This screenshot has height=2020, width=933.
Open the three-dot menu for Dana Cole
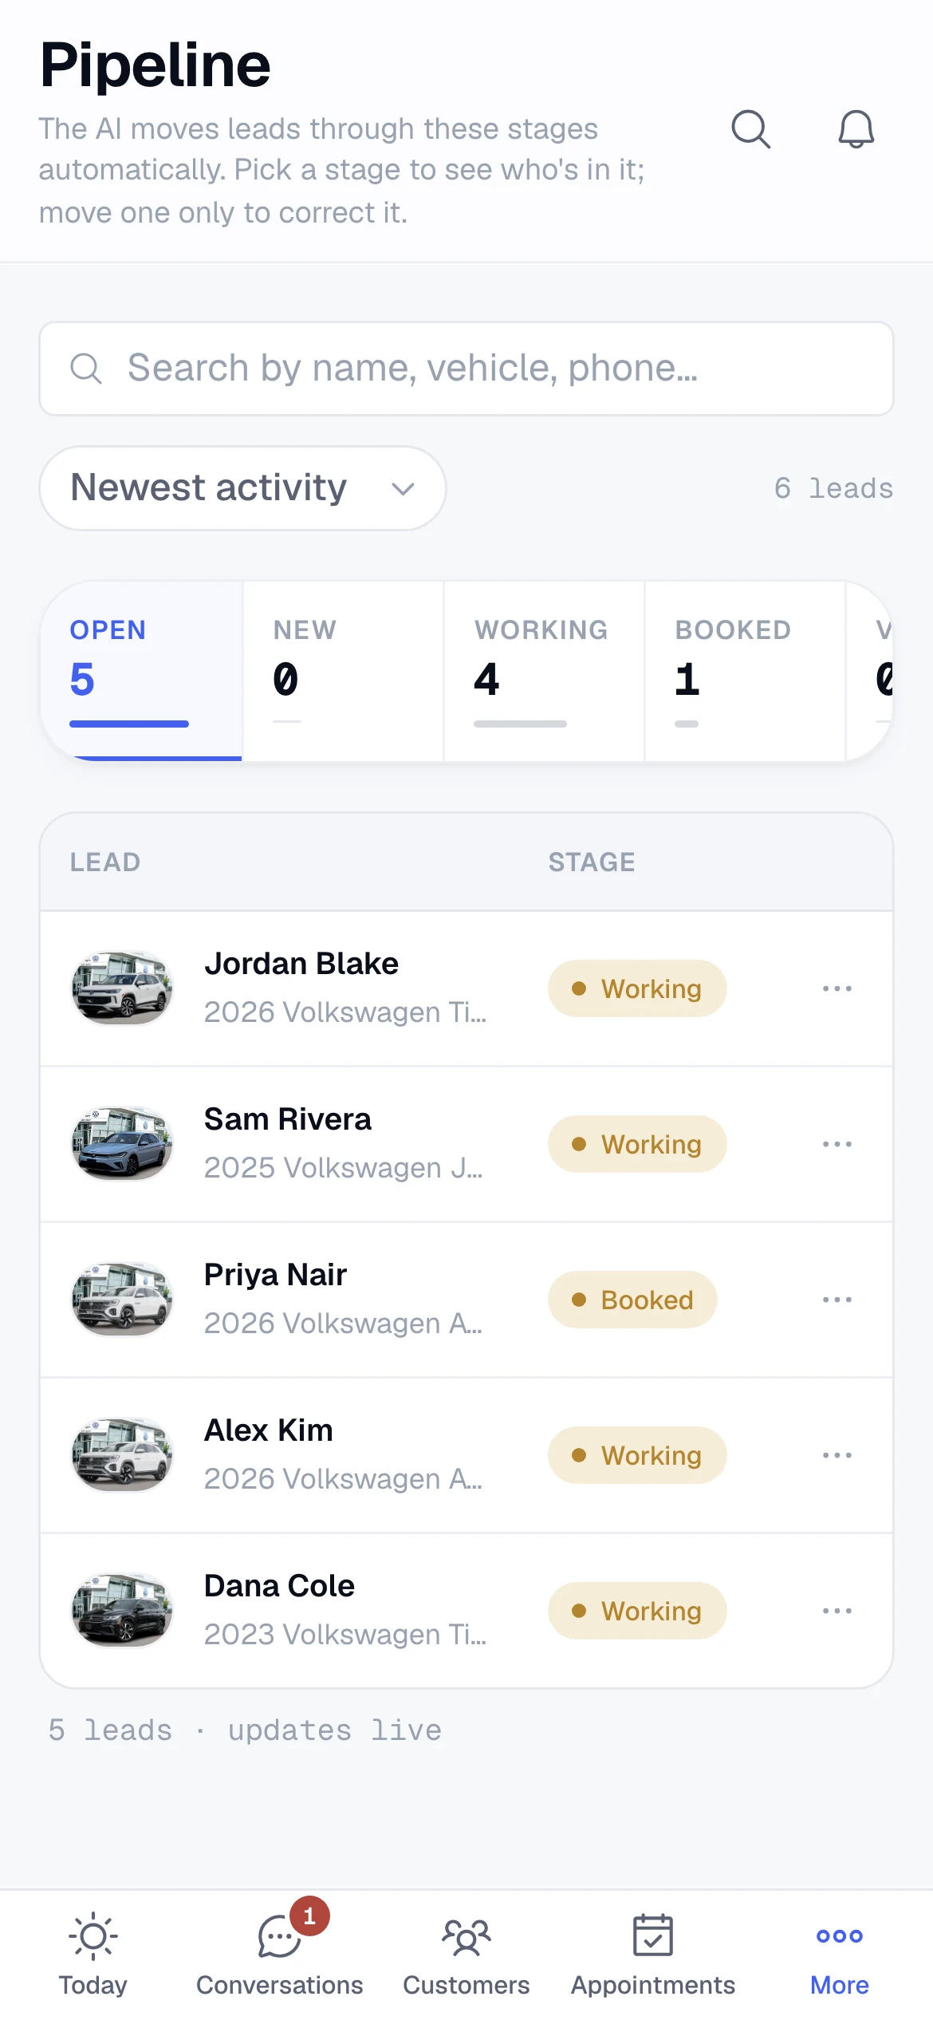[x=837, y=1611]
